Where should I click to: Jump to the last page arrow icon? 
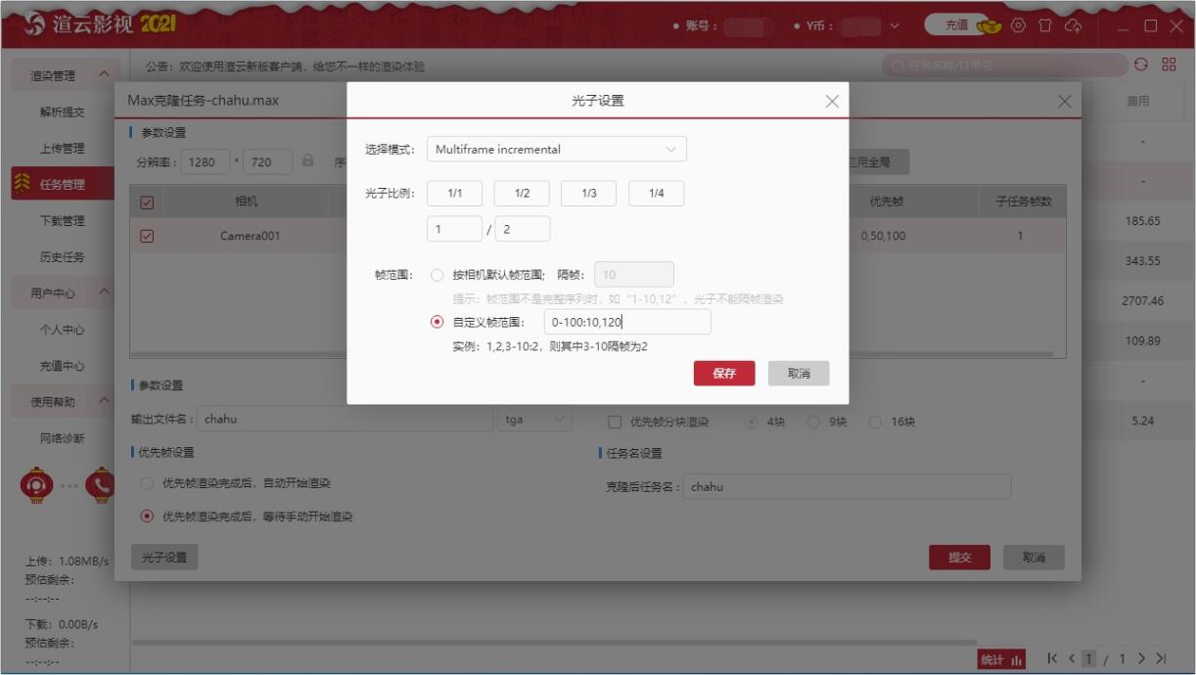click(1162, 658)
